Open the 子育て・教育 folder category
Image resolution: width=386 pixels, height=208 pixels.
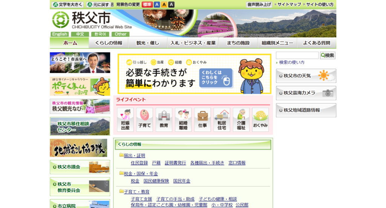[136, 192]
